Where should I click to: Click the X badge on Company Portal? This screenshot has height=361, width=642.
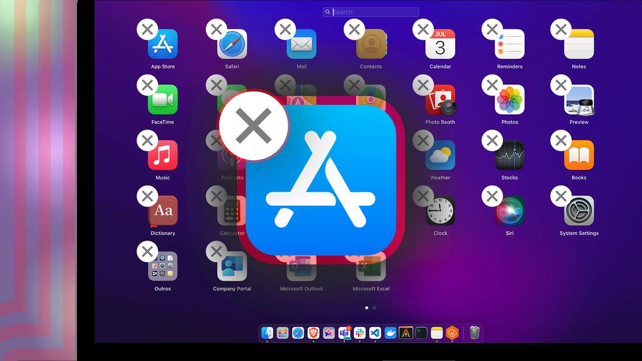(217, 252)
